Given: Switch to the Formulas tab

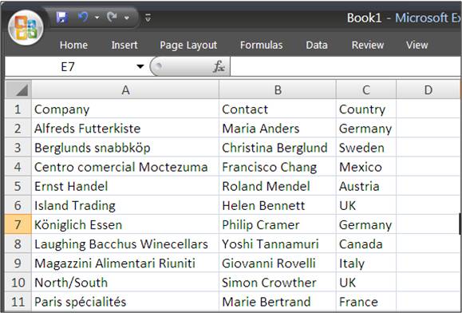Looking at the screenshot, I should pyautogui.click(x=262, y=45).
